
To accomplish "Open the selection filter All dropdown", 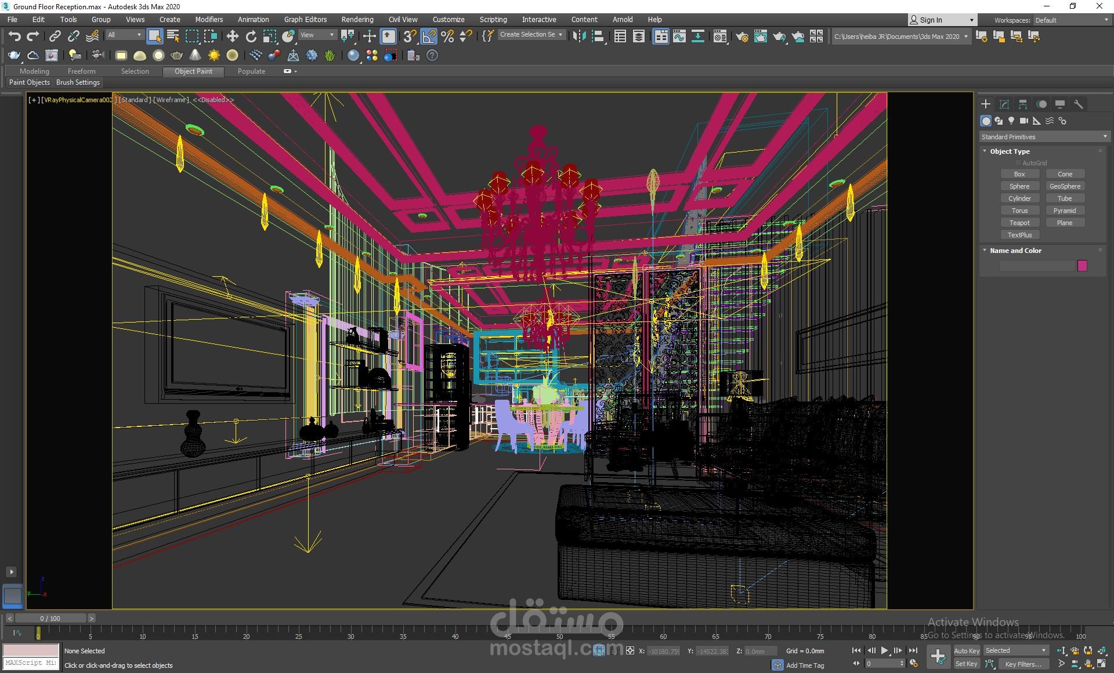I will 125,35.
